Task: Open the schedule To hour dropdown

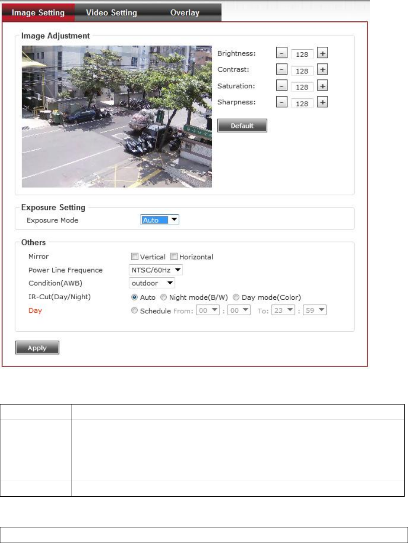Action: (283, 310)
